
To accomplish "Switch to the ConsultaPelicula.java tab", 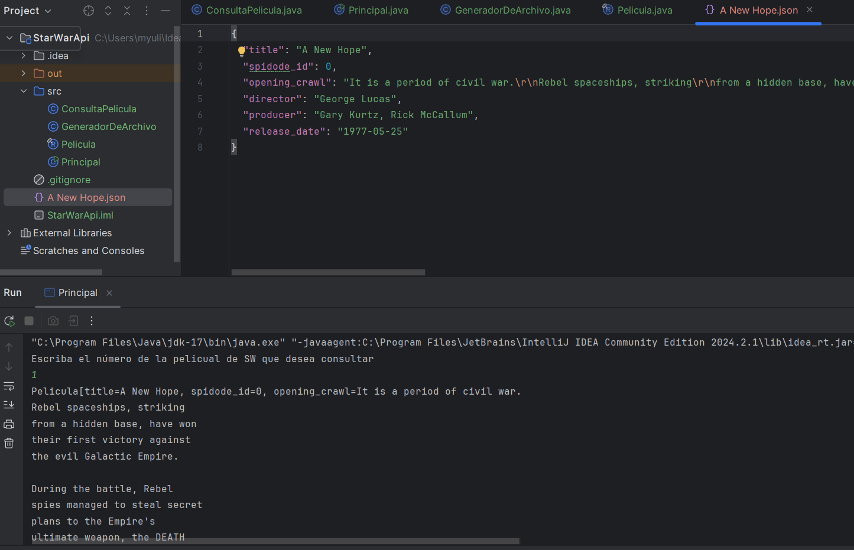I will (247, 10).
